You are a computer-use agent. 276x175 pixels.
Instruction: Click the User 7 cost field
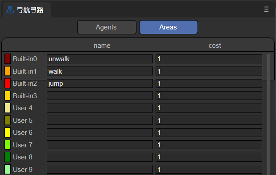(209, 145)
